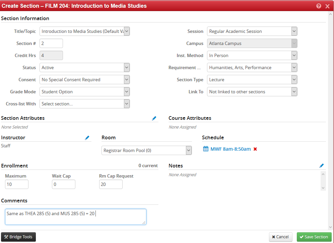
Task: Open the Room pool dropdown
Action: pyautogui.click(x=146, y=150)
